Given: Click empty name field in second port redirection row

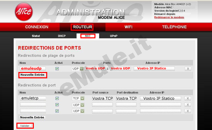Looking at the screenshot, I should point(33,105).
